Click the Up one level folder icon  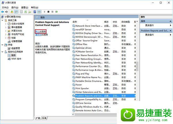click(x=12, y=12)
